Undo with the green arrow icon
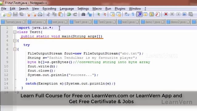The image size is (197, 111). tap(69, 14)
